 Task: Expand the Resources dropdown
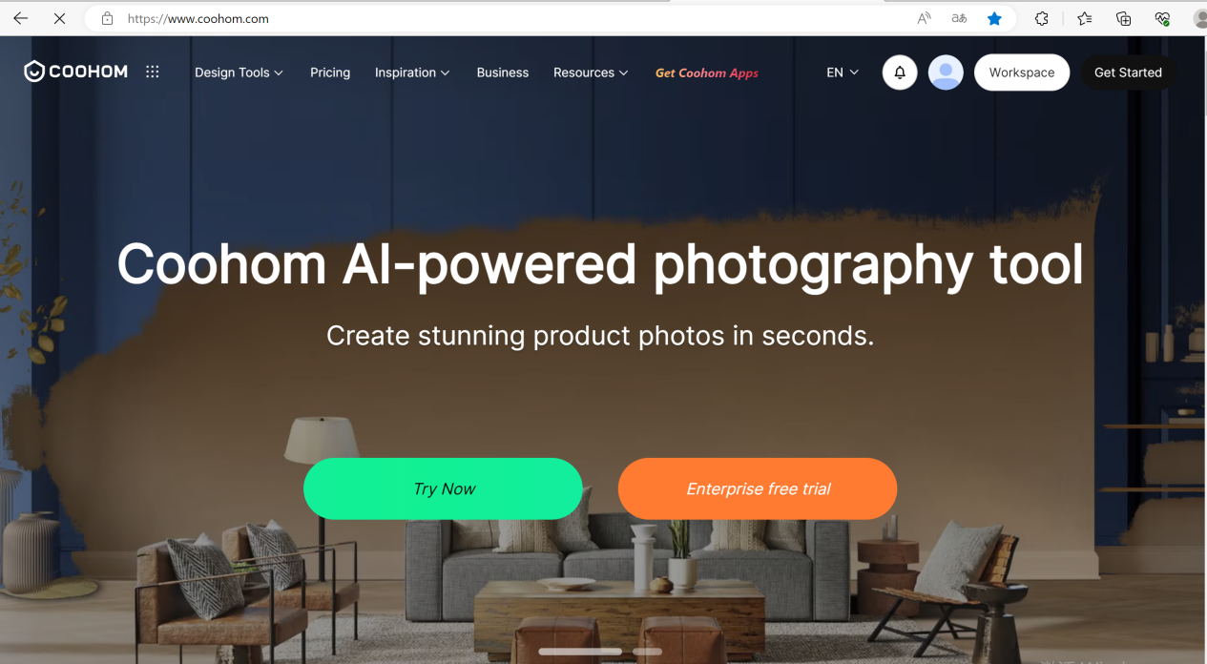pos(591,73)
